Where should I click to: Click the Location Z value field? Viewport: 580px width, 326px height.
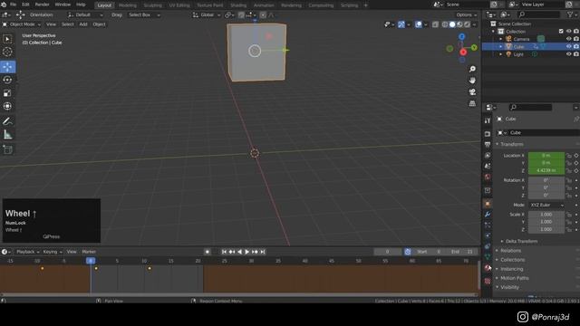546,170
